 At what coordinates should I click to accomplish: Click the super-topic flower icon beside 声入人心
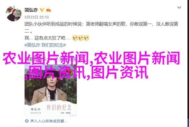coord(27,121)
